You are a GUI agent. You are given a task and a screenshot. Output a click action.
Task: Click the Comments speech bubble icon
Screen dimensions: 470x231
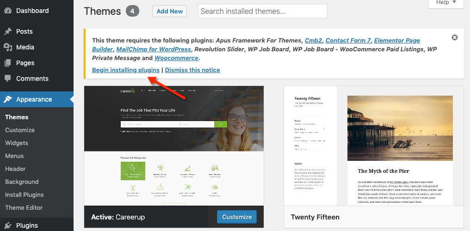tap(8, 79)
